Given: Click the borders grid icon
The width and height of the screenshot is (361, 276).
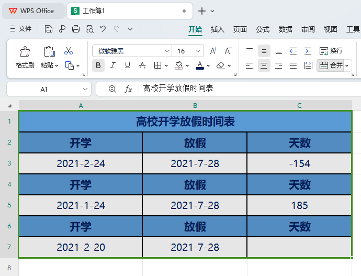Looking at the screenshot, I should pyautogui.click(x=157, y=65).
